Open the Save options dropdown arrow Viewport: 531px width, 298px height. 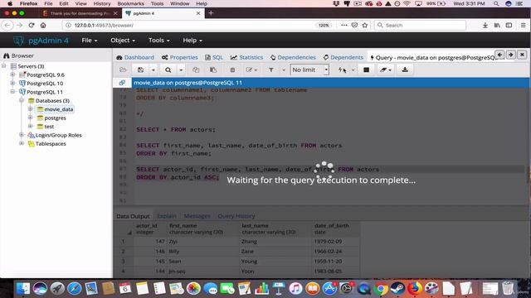[x=153, y=70]
